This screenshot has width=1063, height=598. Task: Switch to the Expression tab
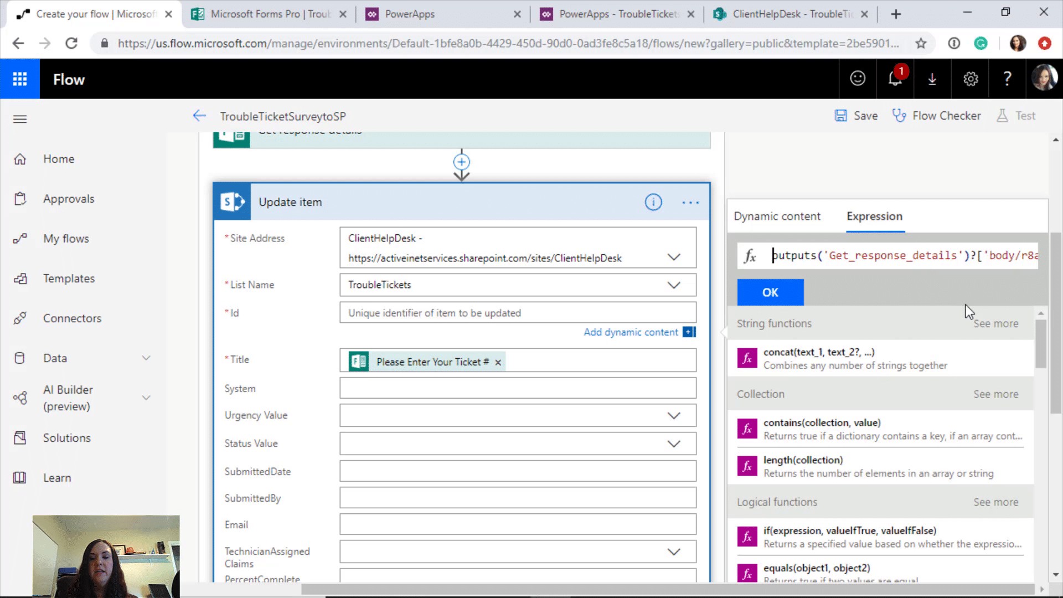tap(874, 216)
